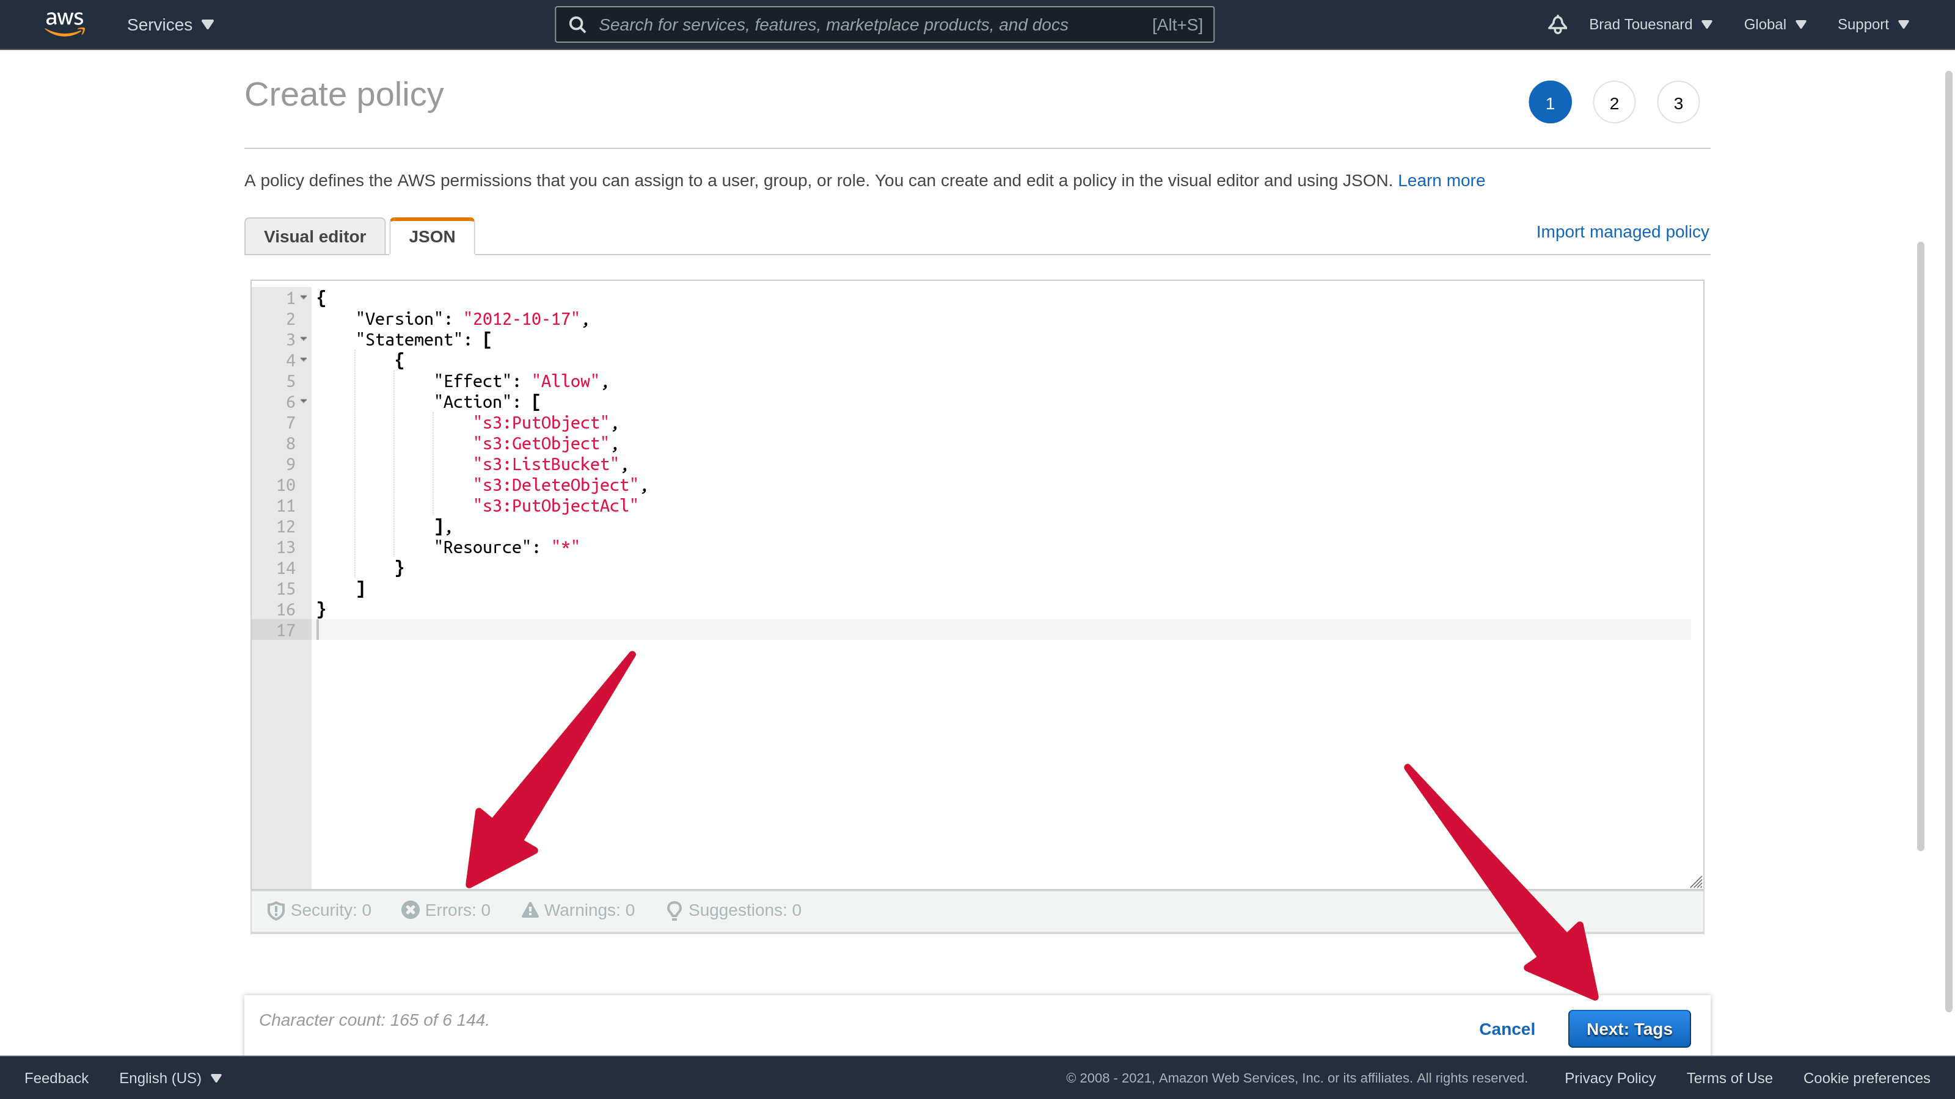
Task: Click the bell notifications icon
Action: pos(1557,24)
